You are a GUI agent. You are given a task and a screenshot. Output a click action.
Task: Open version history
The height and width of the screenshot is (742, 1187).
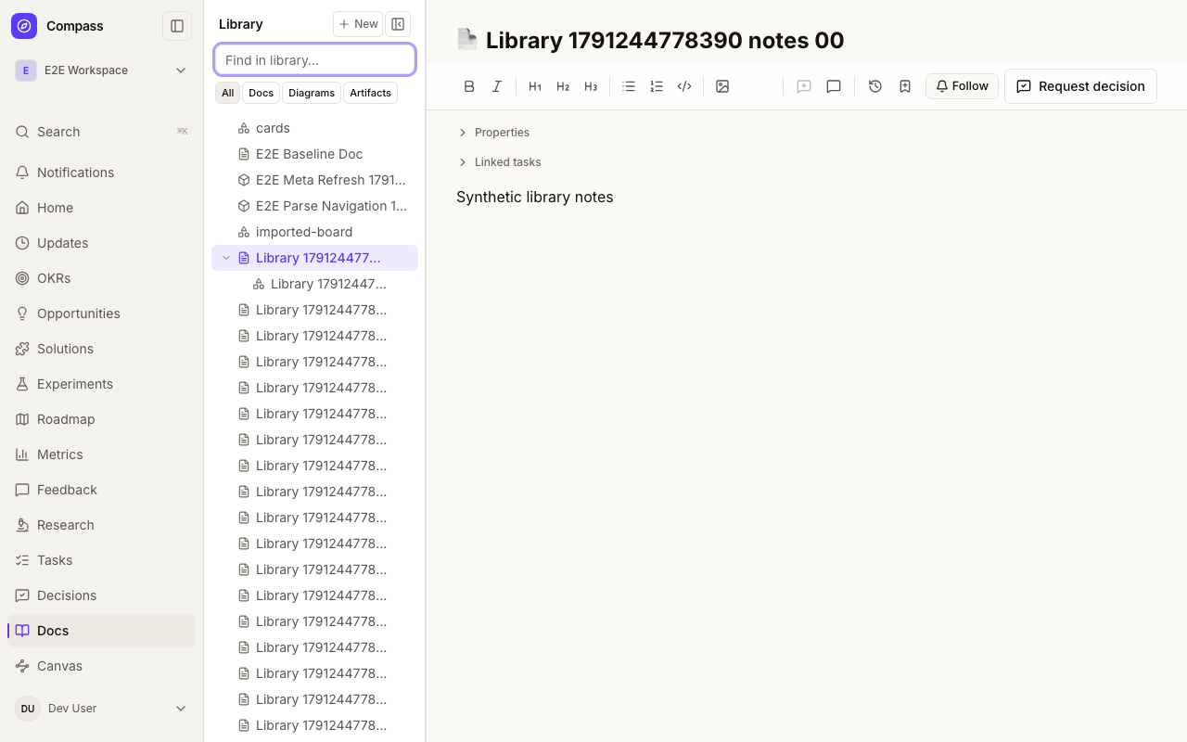875,86
